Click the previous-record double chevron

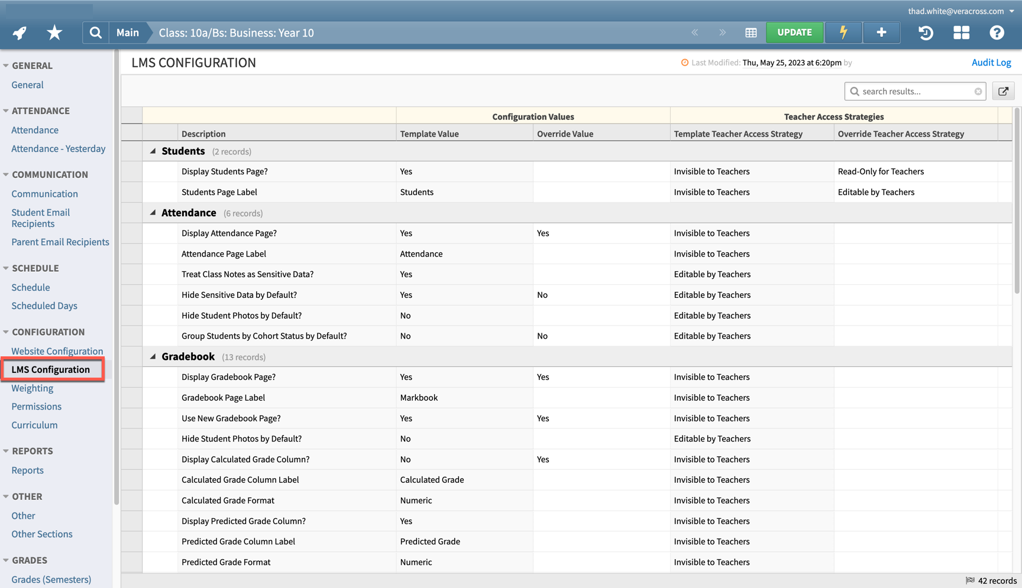pos(694,33)
